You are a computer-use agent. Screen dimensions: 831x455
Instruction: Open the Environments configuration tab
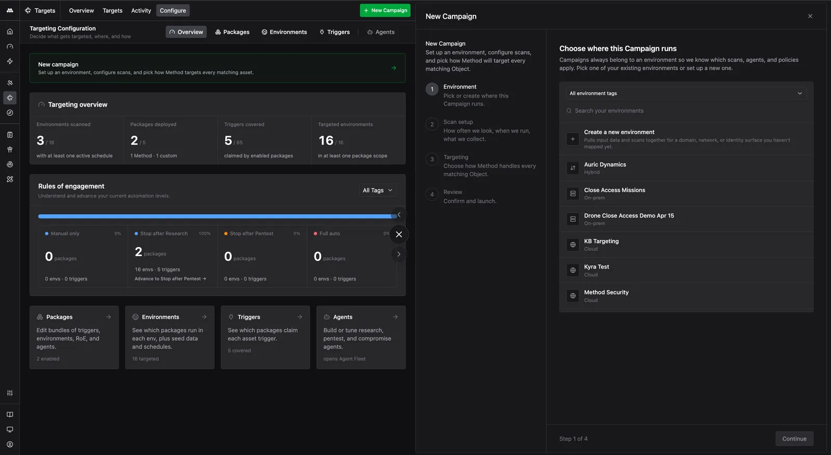284,32
